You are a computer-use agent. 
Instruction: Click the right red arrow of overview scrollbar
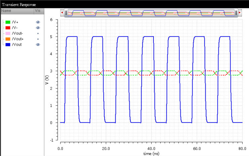click(x=240, y=12)
